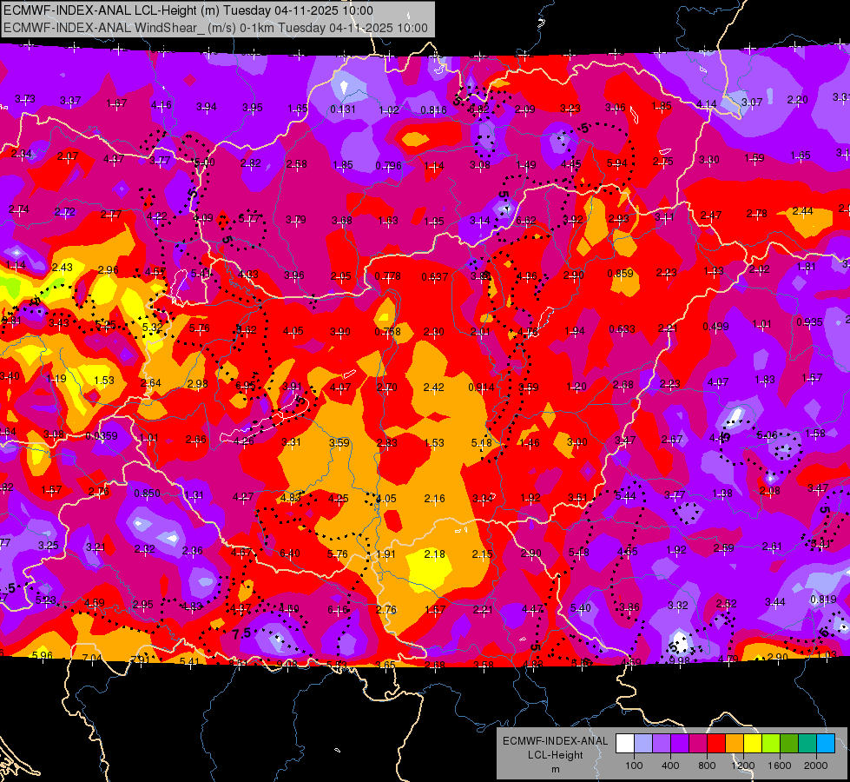Click the wind shear value 0.796
This screenshot has height=782, width=850.
pos(389,165)
